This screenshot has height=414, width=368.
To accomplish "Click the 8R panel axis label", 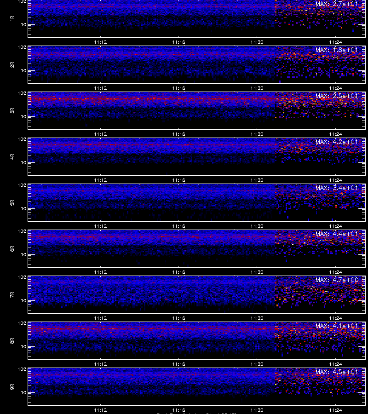I will click(12, 341).
